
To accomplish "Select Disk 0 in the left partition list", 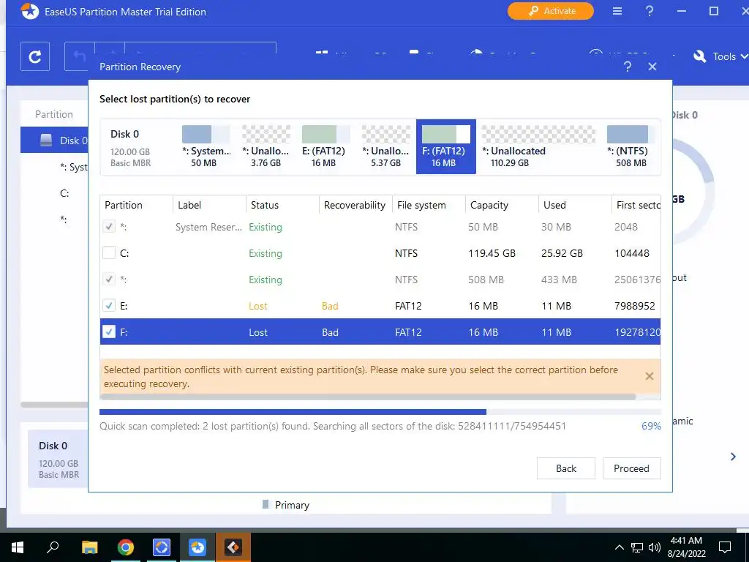I will [x=54, y=140].
